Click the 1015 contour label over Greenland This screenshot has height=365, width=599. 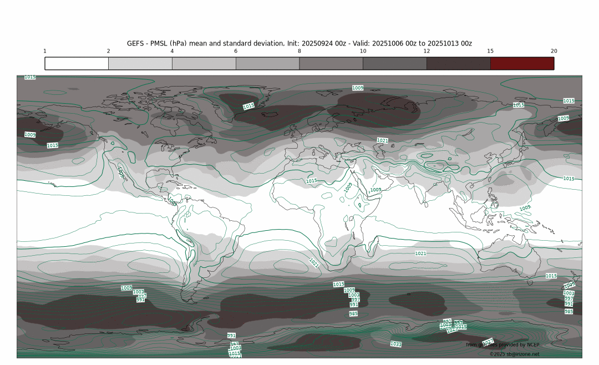pyautogui.click(x=248, y=106)
